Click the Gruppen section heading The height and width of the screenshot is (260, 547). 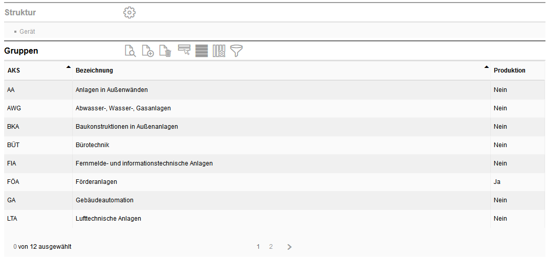coord(21,51)
